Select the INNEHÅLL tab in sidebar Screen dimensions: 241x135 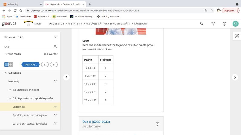(30, 64)
